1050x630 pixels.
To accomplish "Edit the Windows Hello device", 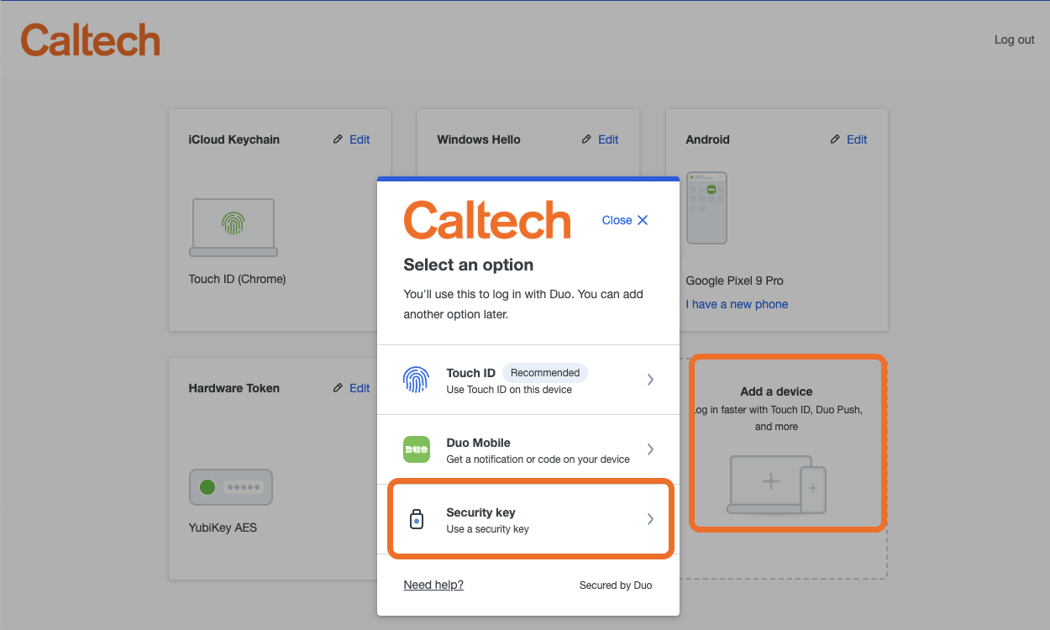I will [607, 139].
